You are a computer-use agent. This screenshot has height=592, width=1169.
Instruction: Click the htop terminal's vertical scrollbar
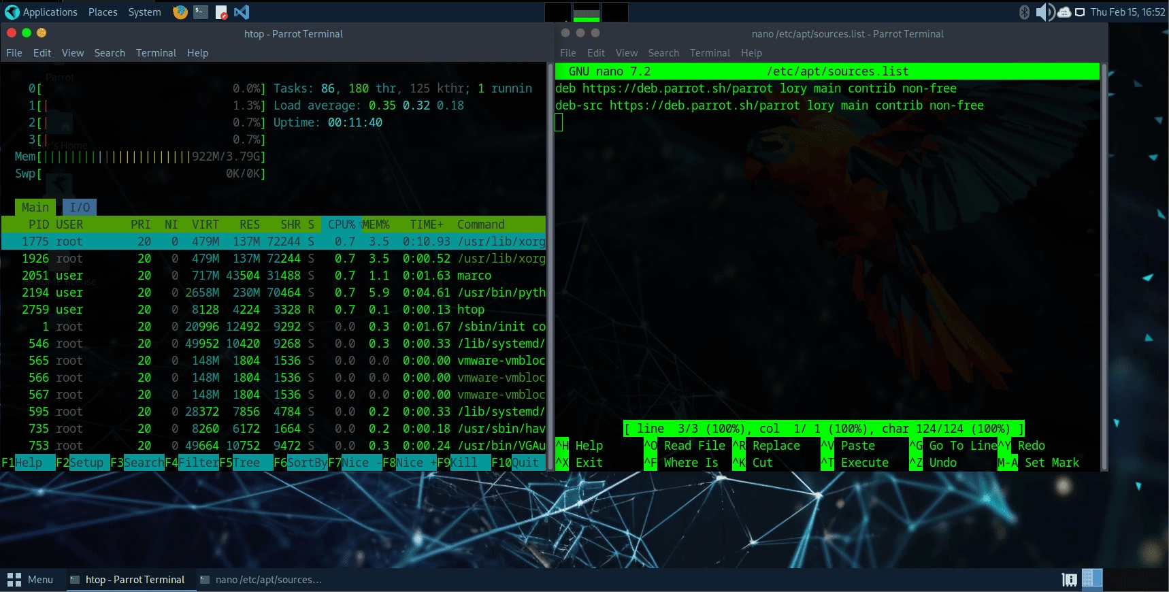coord(550,265)
